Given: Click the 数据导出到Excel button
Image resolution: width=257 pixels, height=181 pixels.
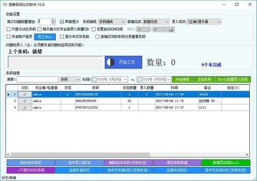Looking at the screenshot, I should coord(226,163).
